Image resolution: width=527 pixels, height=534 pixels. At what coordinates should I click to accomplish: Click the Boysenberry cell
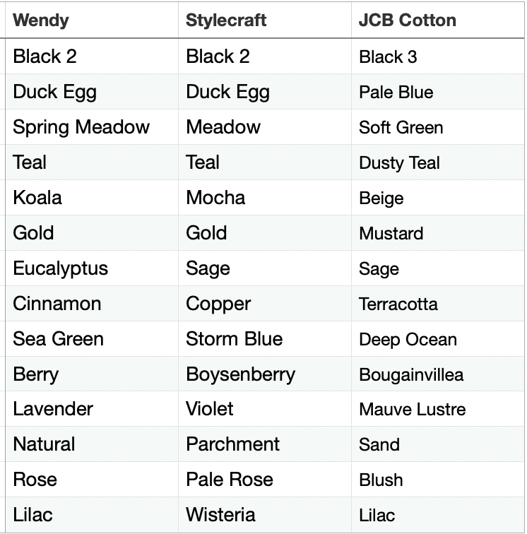265,374
